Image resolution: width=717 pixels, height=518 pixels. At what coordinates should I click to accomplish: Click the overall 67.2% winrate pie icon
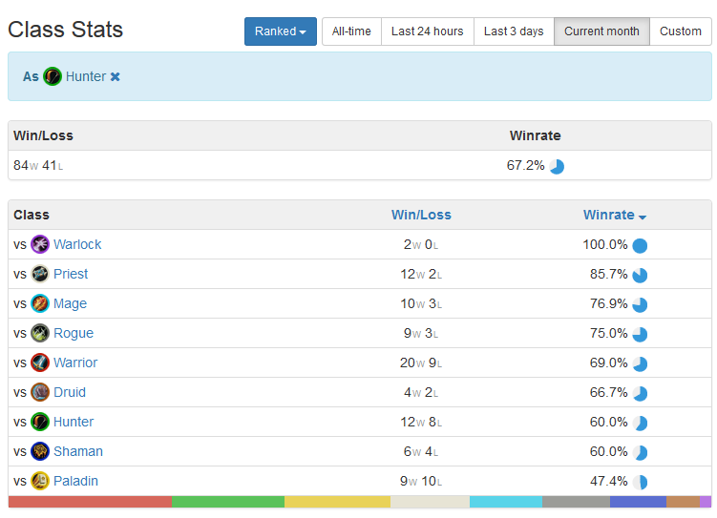[557, 167]
